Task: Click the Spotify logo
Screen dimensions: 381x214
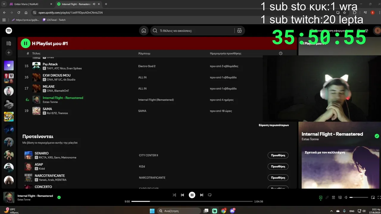Action: pyautogui.click(x=9, y=31)
